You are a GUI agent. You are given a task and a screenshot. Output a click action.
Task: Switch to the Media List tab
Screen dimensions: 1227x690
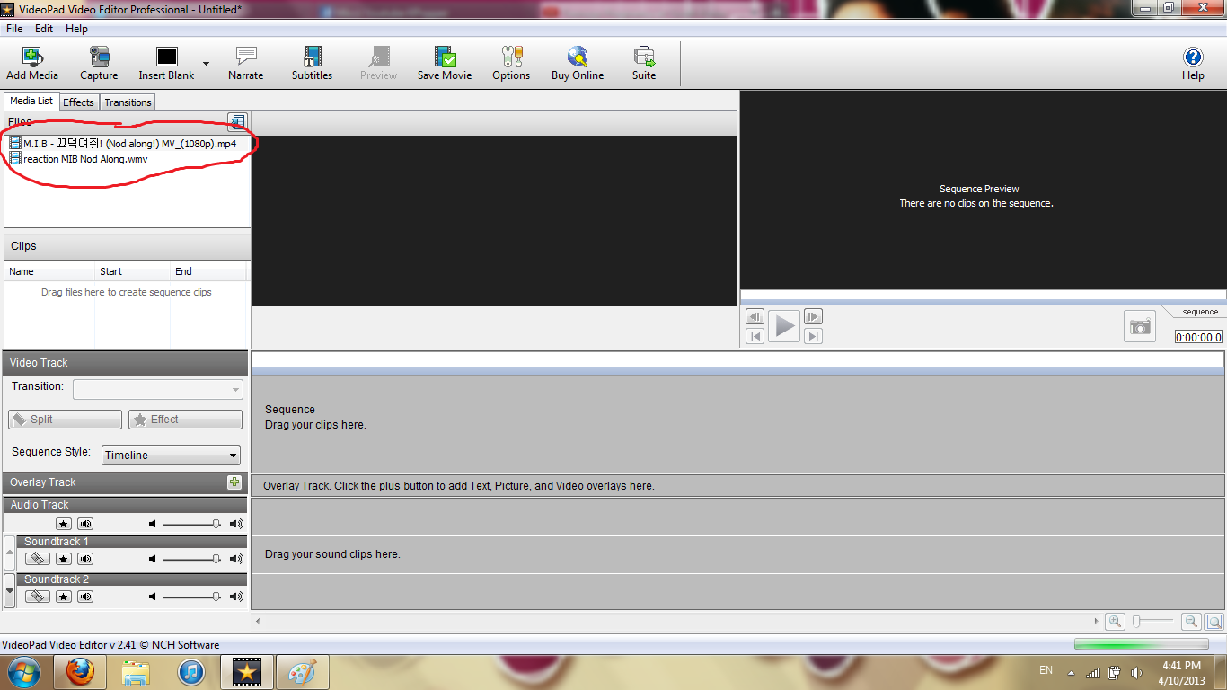[31, 101]
